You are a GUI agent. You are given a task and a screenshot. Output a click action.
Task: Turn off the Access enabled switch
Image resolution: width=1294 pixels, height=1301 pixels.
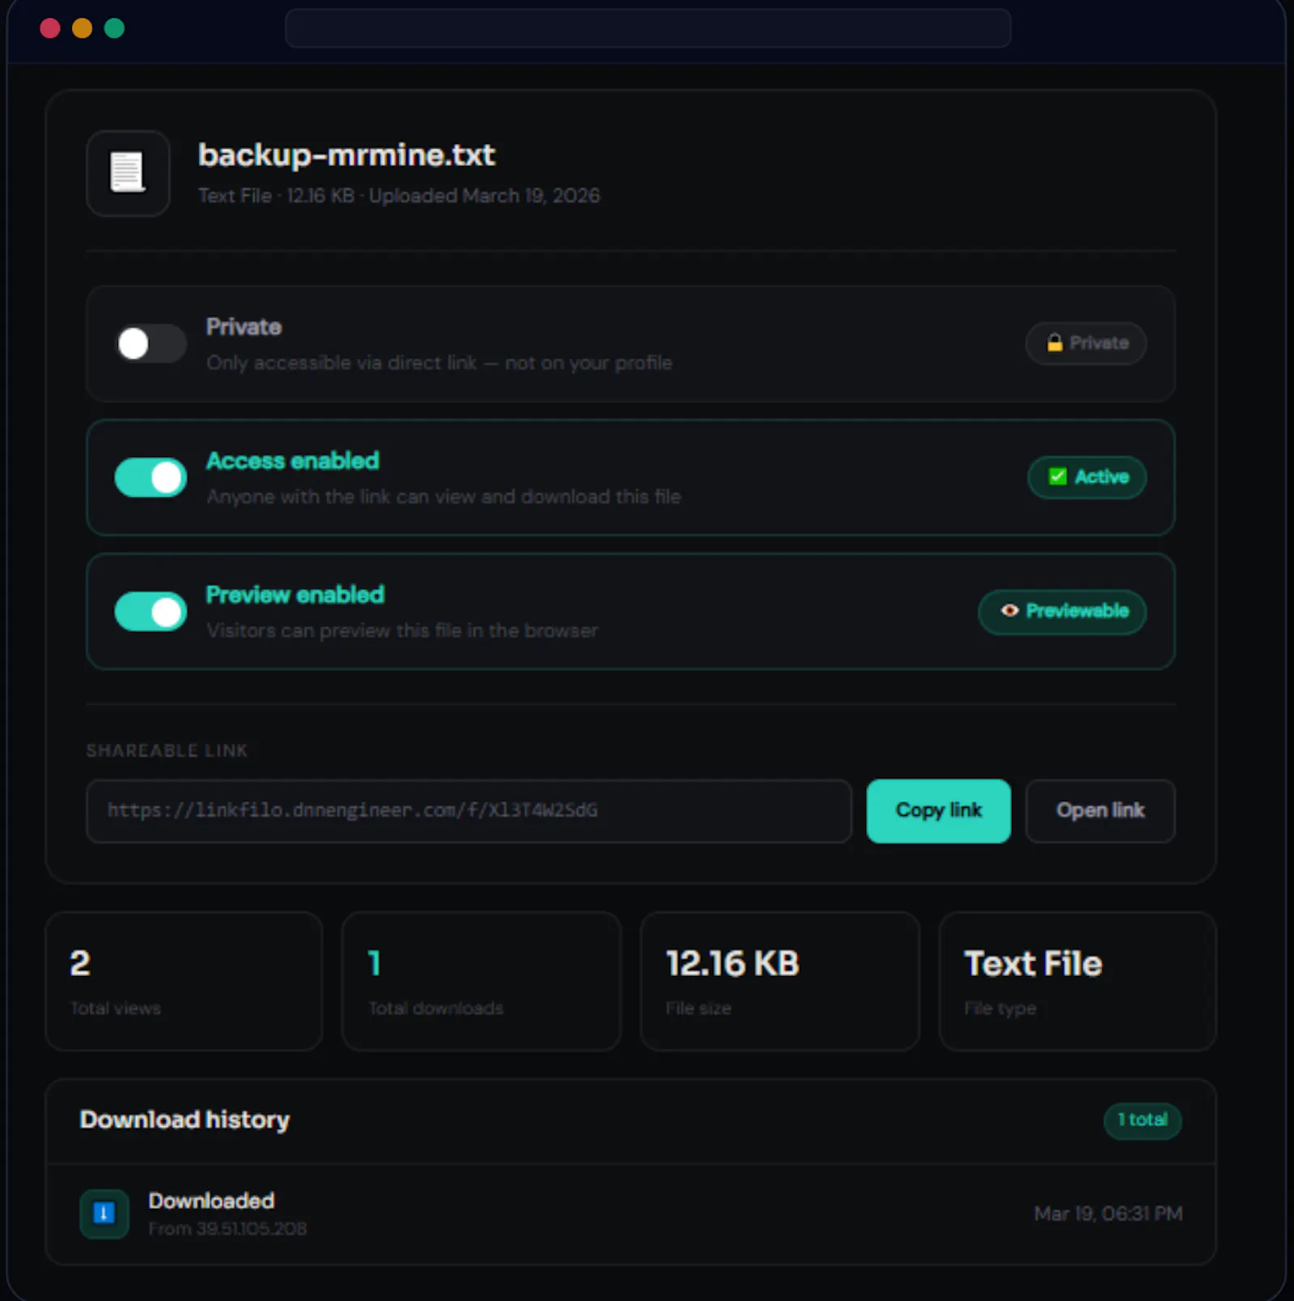pos(150,477)
